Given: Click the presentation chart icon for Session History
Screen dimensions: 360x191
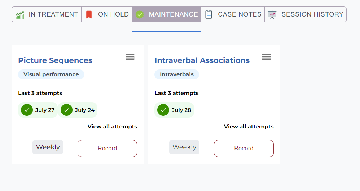Looking at the screenshot, I should [272, 15].
